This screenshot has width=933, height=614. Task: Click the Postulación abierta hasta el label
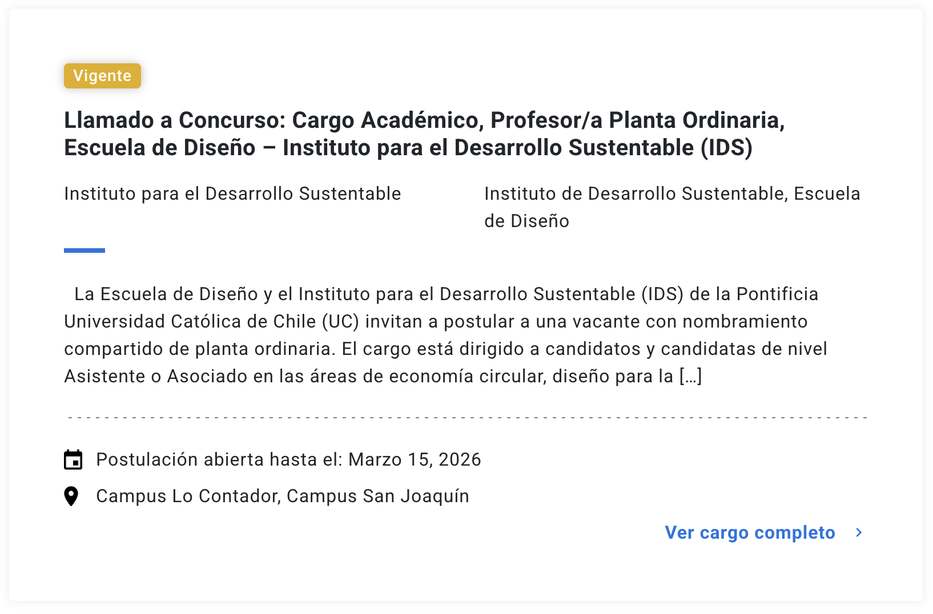219,459
